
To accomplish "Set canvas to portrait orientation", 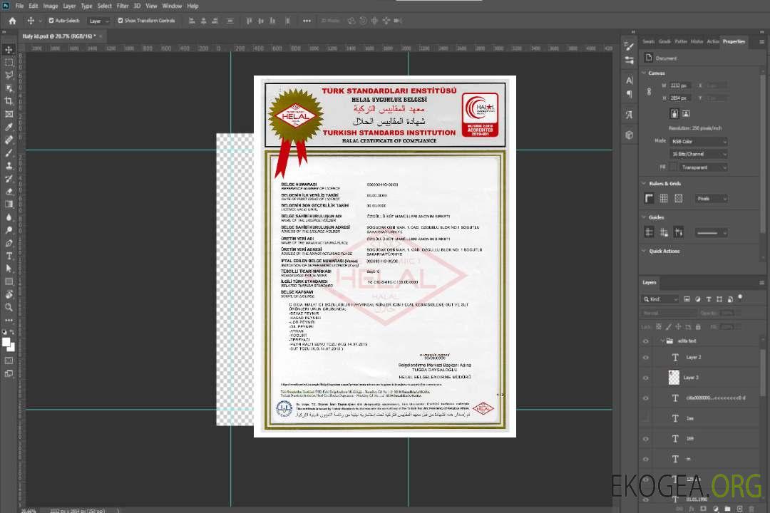I will point(674,114).
